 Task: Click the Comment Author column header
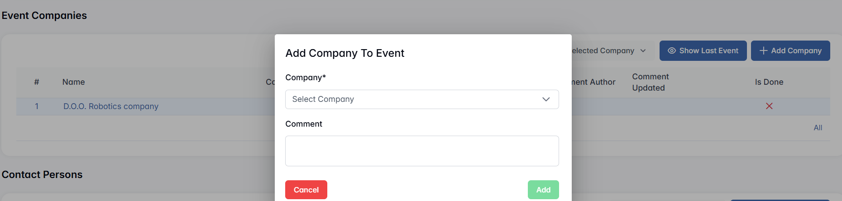click(x=594, y=82)
